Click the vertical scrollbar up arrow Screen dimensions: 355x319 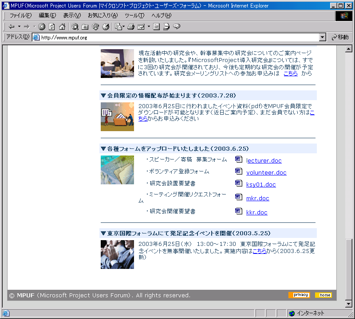click(x=349, y=49)
